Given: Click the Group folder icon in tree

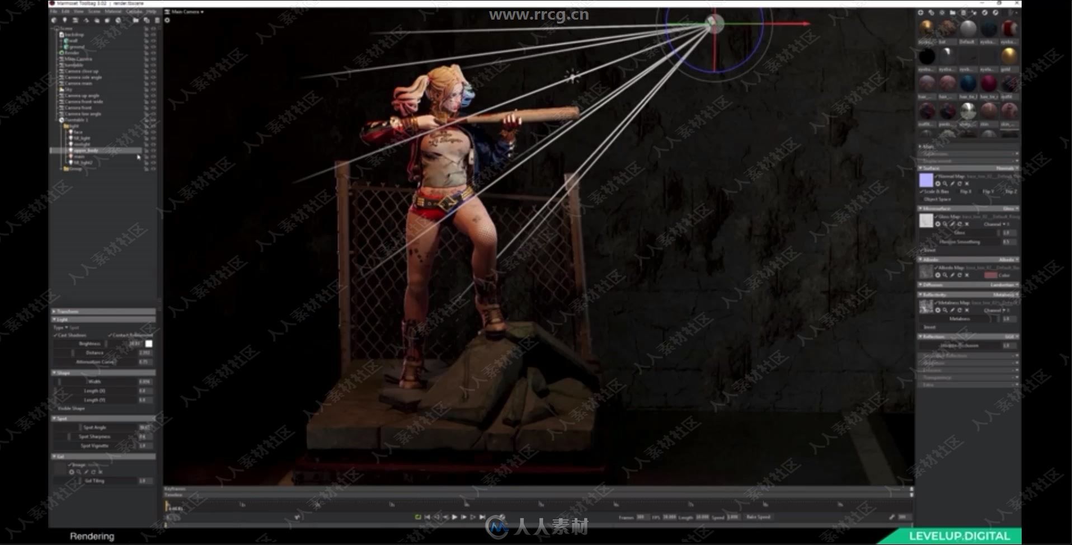Looking at the screenshot, I should (x=66, y=168).
